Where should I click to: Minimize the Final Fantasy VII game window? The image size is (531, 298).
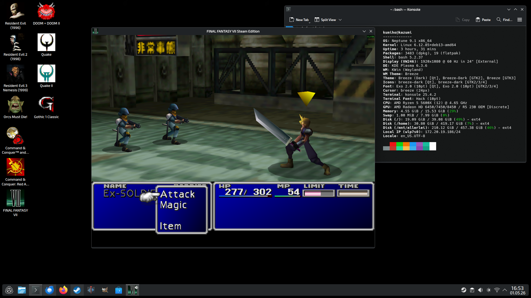coord(364,31)
